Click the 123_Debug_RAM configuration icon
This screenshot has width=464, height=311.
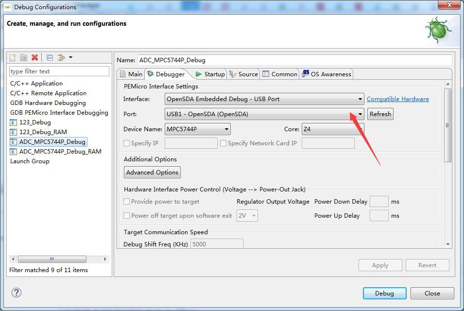[x=13, y=132]
